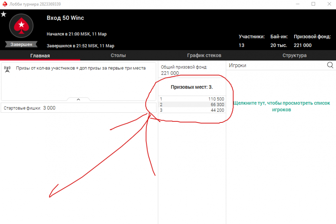Image resolution: width=336 pixels, height=224 pixels.
Task: Switch to the Главная tab
Action: [x=40, y=56]
